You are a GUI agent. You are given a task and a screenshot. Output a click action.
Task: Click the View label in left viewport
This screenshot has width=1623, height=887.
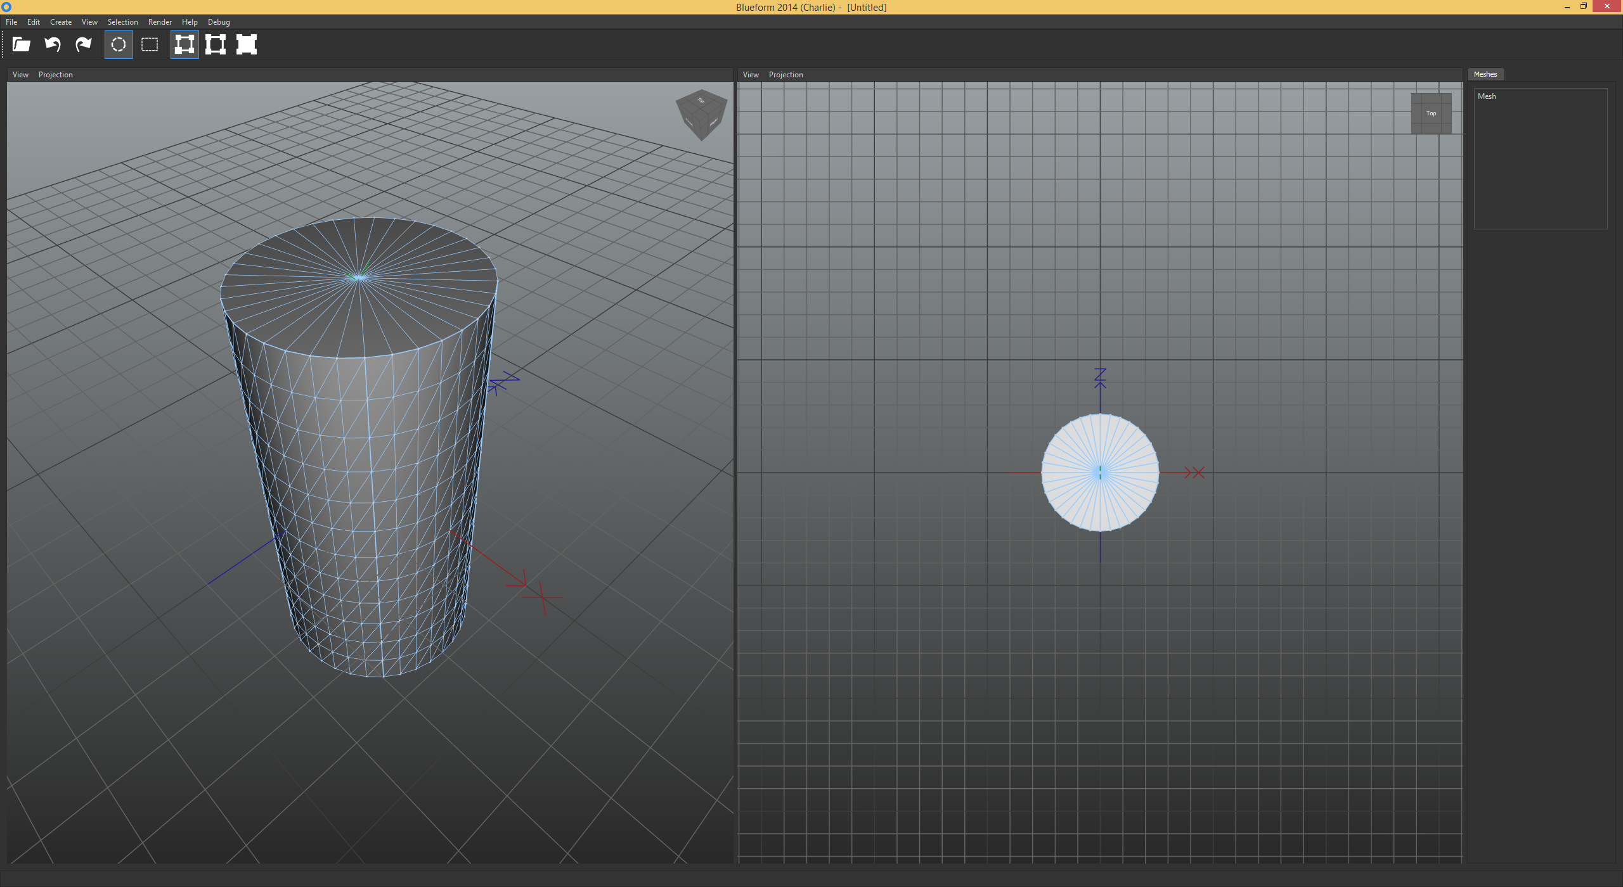[x=21, y=74]
